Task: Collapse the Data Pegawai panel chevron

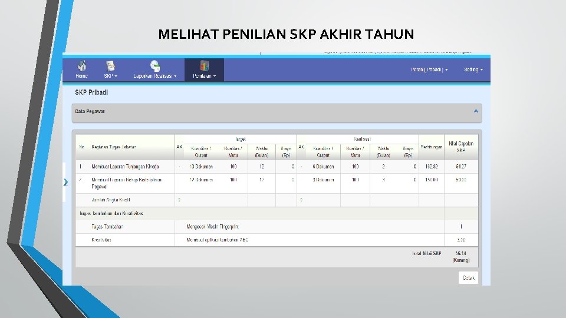Action: pos(476,111)
